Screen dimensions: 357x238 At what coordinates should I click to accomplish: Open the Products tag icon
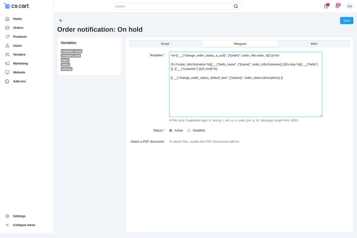click(7, 37)
